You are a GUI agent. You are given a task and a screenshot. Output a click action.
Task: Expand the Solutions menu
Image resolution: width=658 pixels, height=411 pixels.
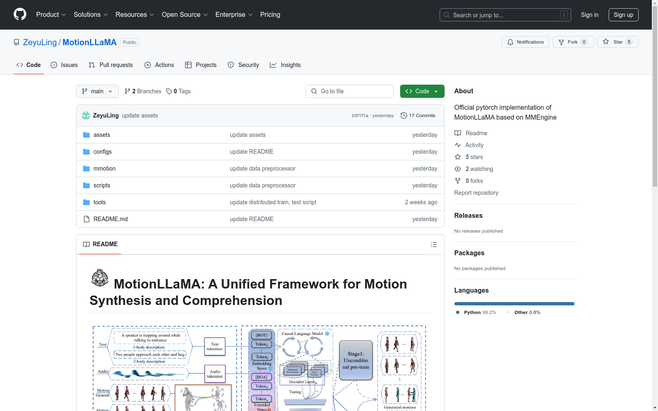pyautogui.click(x=91, y=14)
